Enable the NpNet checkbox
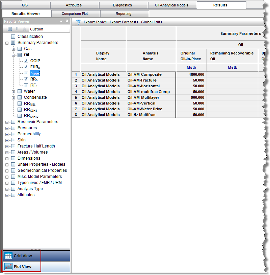 26,73
